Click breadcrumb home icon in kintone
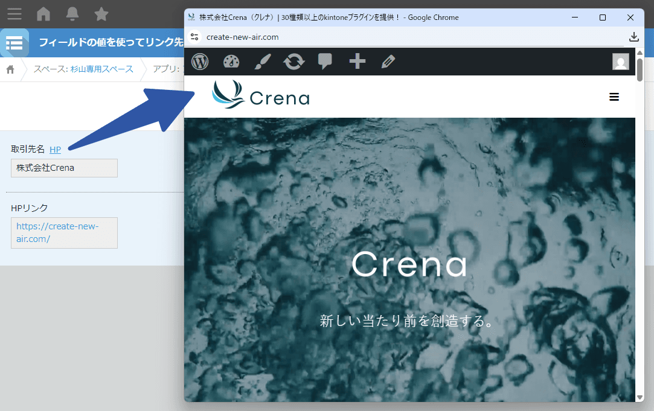Image resolution: width=654 pixels, height=411 pixels. pyautogui.click(x=10, y=69)
